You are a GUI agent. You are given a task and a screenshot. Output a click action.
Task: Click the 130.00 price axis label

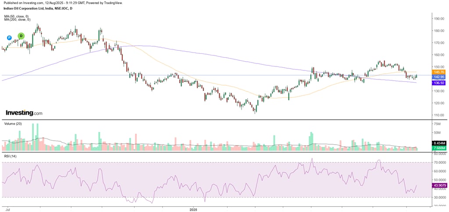[439, 91]
